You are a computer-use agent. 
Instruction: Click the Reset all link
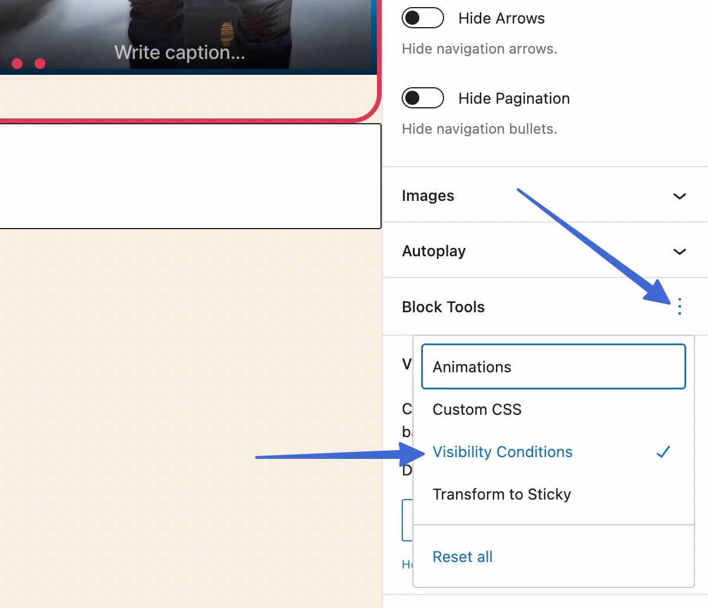coord(462,556)
